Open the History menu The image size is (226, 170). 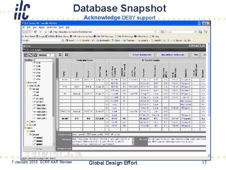(x=42, y=27)
